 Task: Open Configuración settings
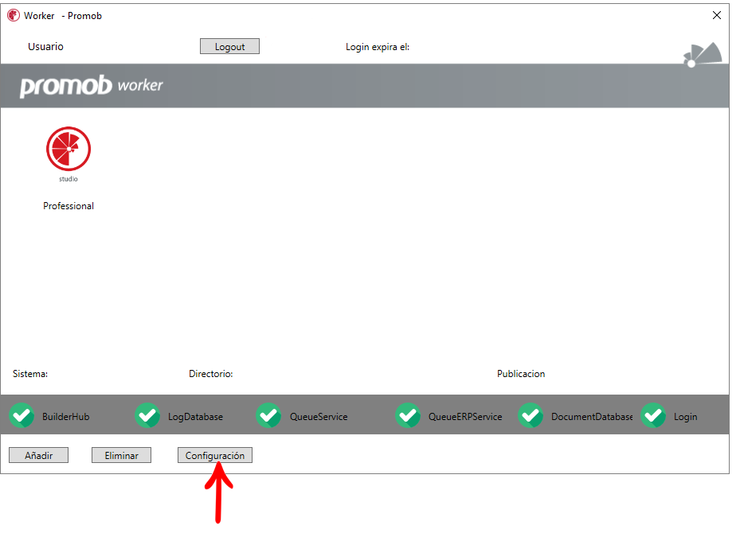pos(215,455)
